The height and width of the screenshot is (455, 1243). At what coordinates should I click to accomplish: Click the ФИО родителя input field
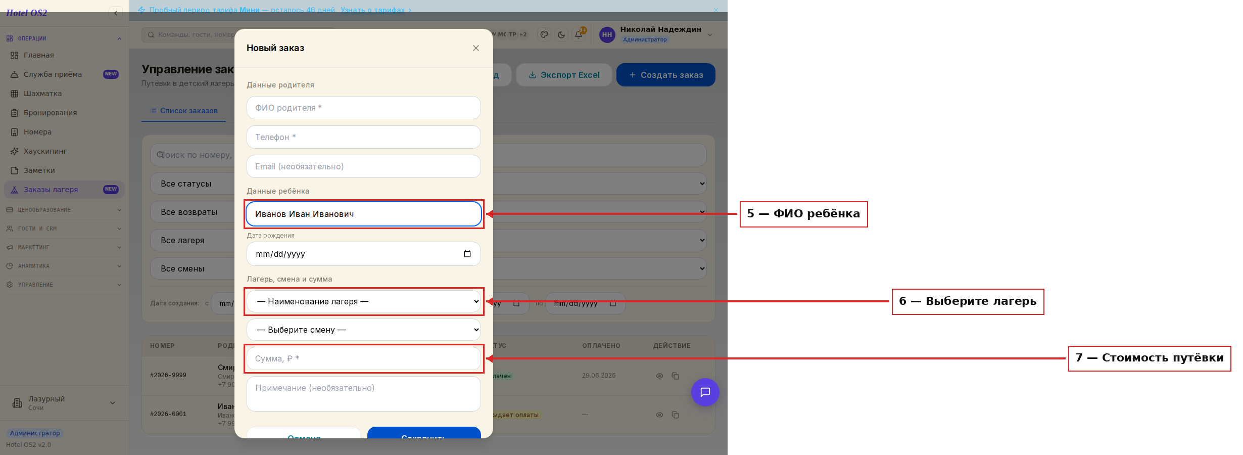tap(364, 108)
